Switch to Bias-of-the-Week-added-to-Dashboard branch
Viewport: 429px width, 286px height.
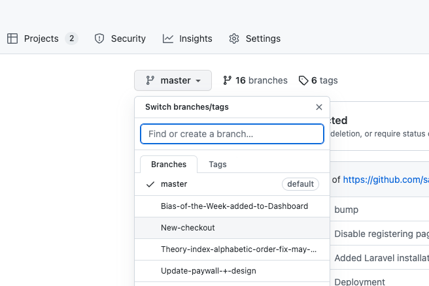[232, 206]
